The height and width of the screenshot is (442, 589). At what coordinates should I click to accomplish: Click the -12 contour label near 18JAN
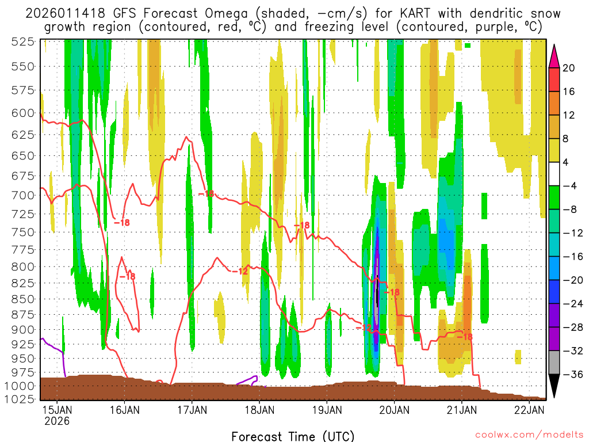pos(240,271)
